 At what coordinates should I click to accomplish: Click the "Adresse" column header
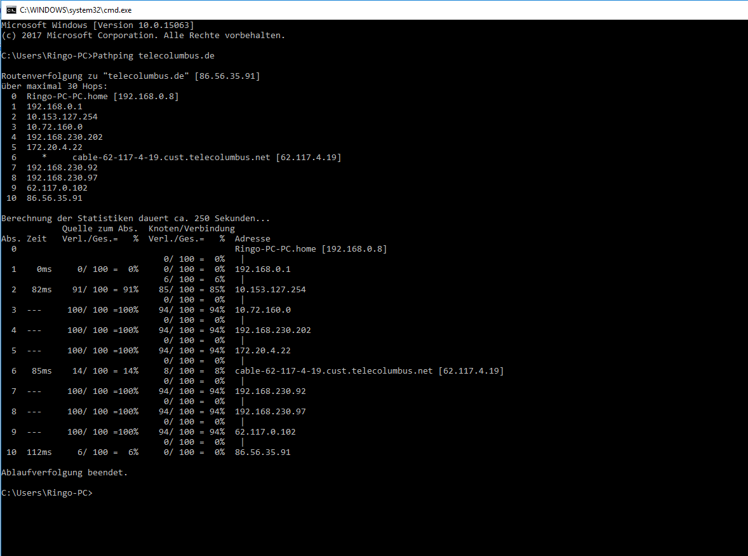point(252,239)
